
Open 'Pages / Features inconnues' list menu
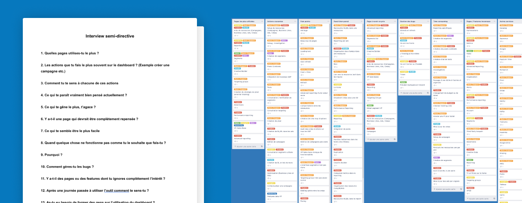coord(494,21)
